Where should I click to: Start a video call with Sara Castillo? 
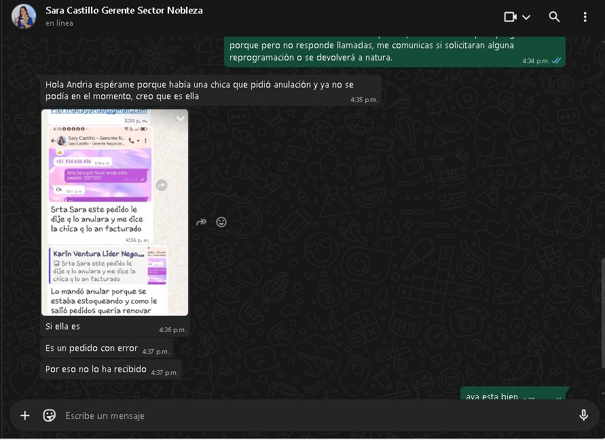pos(510,17)
